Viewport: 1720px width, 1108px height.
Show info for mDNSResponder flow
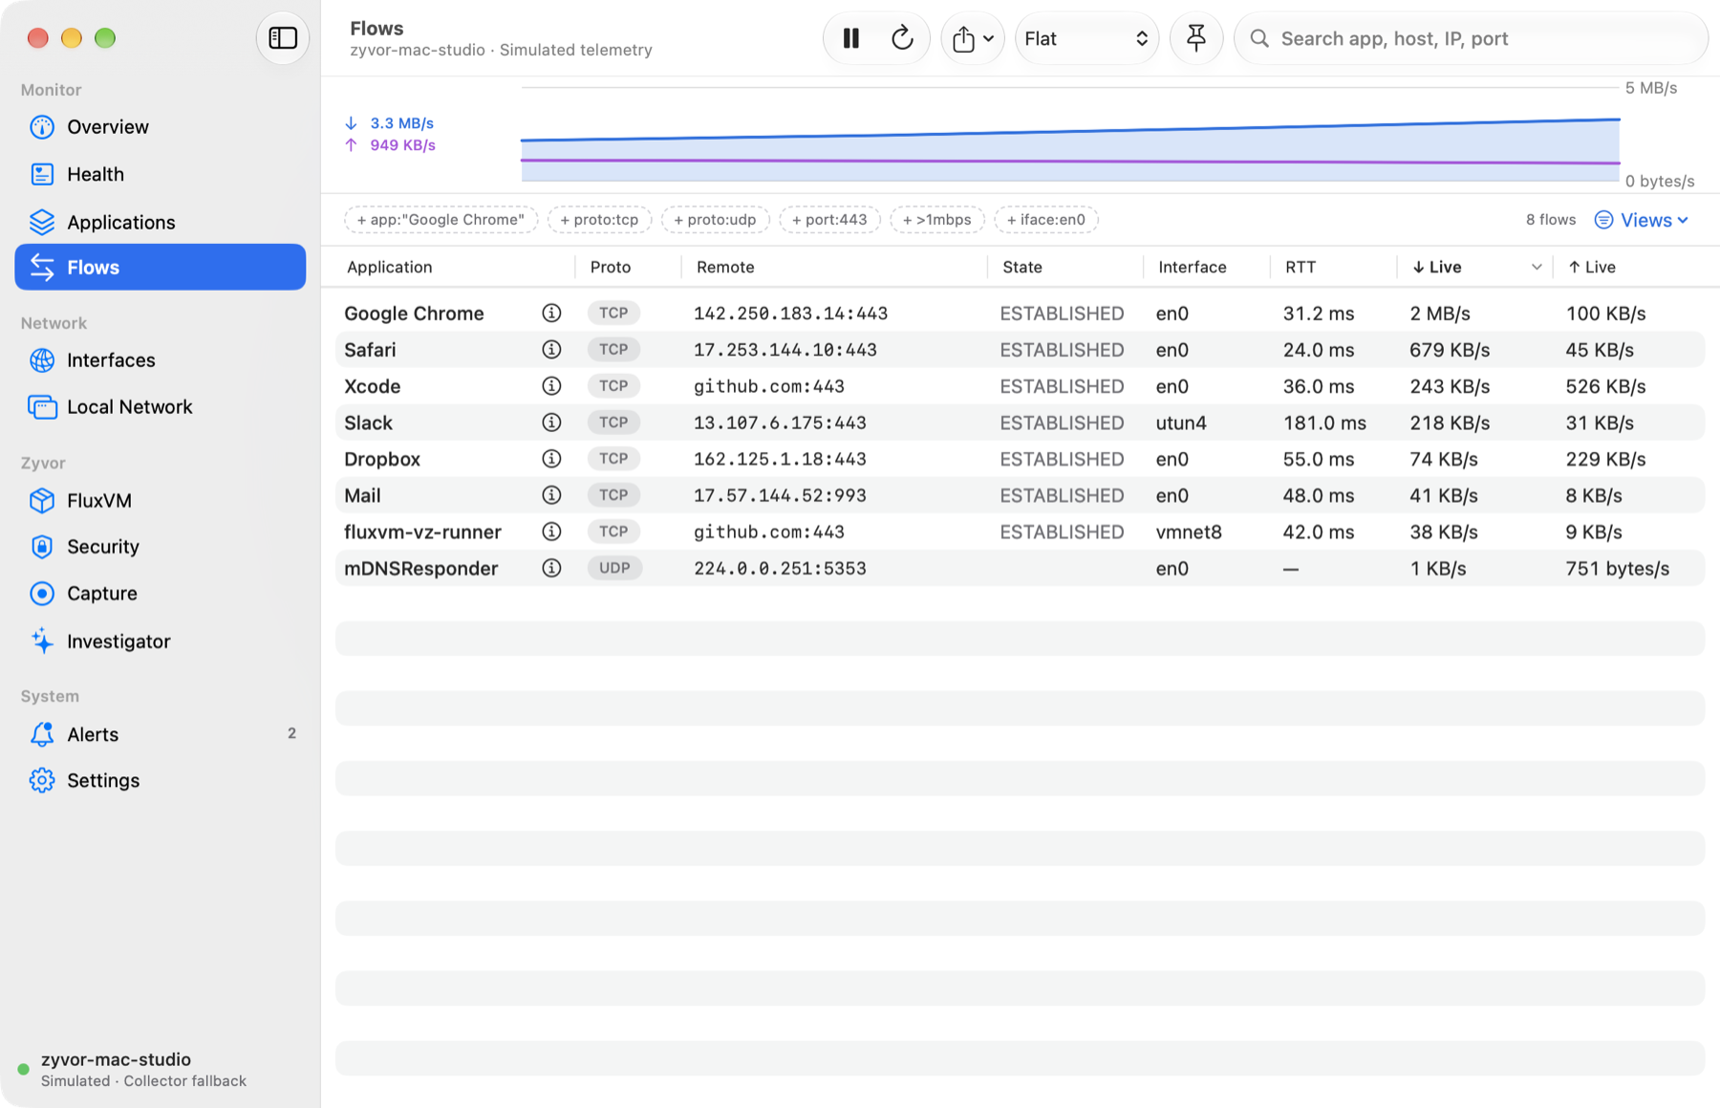(551, 568)
